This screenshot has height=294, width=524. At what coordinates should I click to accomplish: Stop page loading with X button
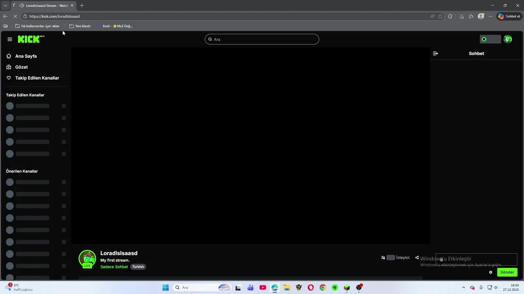(x=15, y=16)
